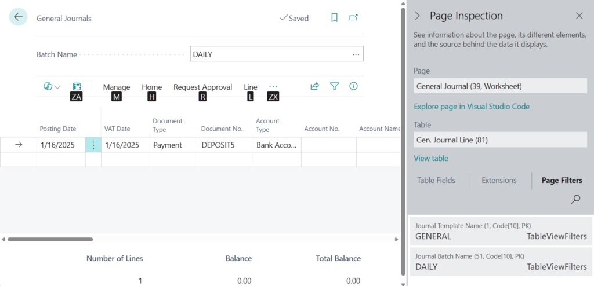Open the filter pane funnel icon

[x=334, y=86]
